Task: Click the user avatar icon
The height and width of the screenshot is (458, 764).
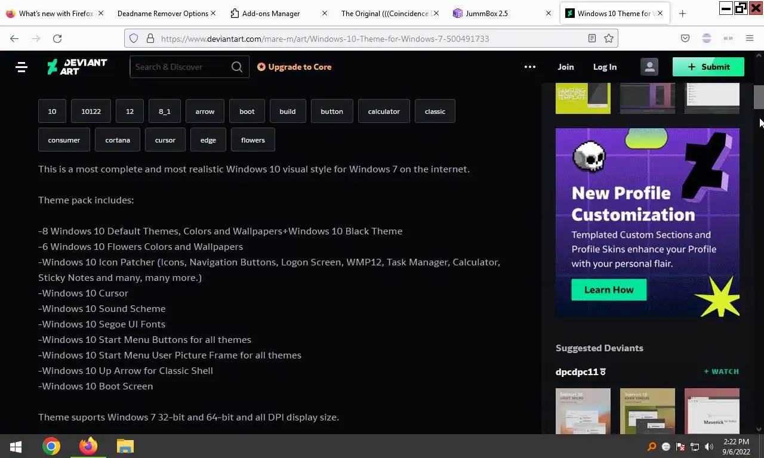Action: pos(649,67)
